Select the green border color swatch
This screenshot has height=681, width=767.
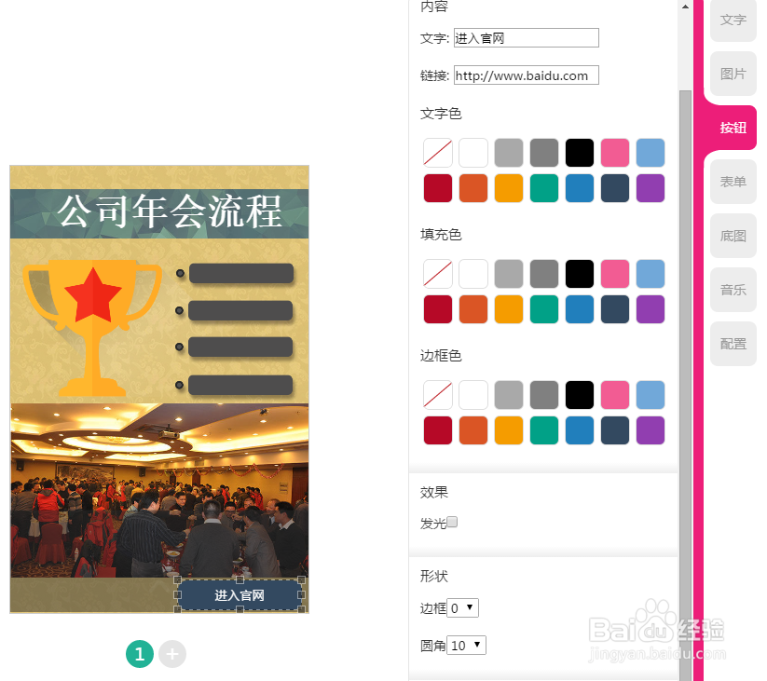[x=544, y=429]
